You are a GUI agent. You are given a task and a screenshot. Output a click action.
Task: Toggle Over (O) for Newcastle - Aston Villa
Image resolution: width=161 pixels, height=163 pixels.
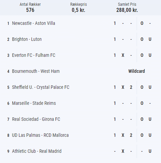[142, 23]
